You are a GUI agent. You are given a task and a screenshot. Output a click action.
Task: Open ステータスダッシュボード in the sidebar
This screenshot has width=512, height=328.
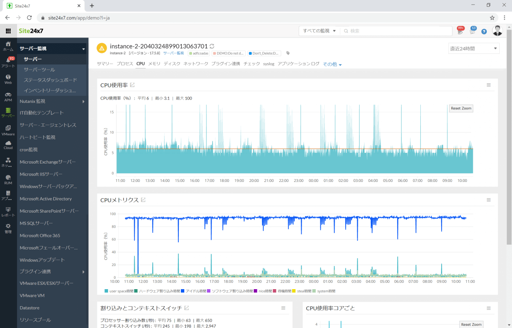click(x=50, y=80)
